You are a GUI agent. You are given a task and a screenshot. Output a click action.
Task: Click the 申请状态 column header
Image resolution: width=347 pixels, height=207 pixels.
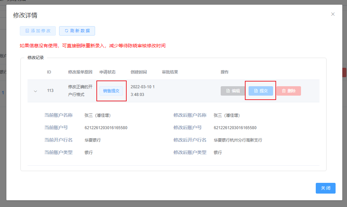click(x=107, y=72)
